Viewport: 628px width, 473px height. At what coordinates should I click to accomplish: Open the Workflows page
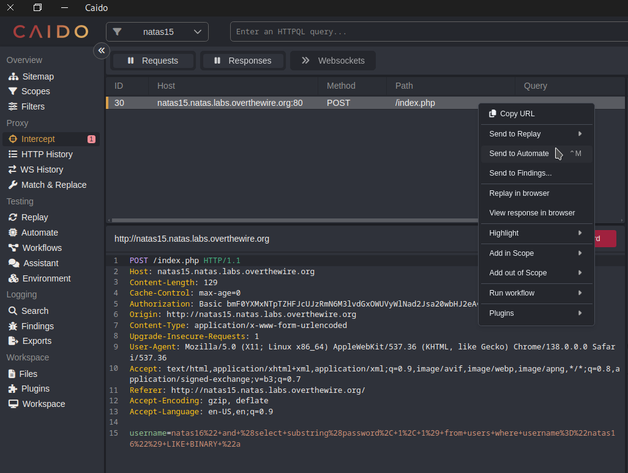[42, 248]
